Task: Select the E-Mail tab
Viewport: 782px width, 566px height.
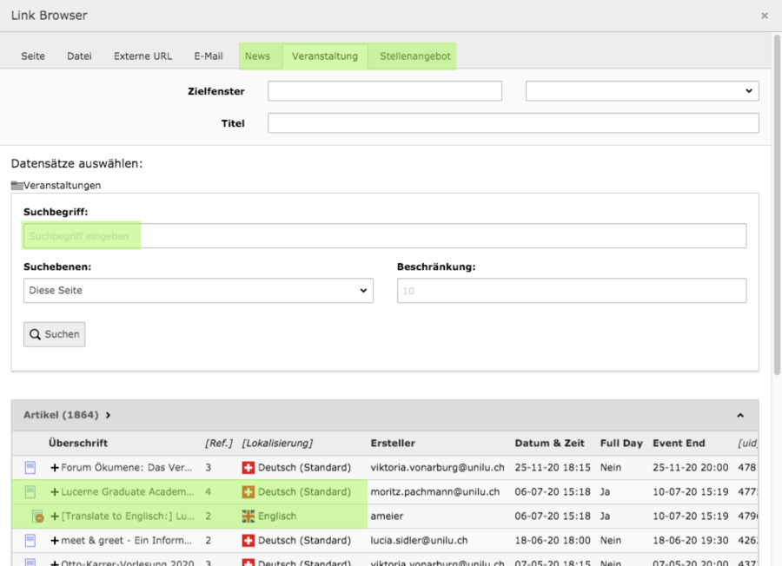Action: (209, 56)
